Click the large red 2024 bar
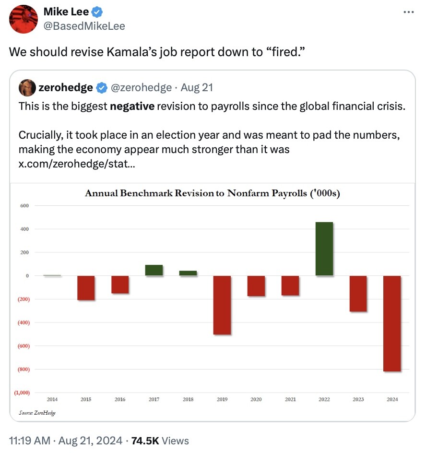Screen dimensions: 426x453 tap(392, 323)
